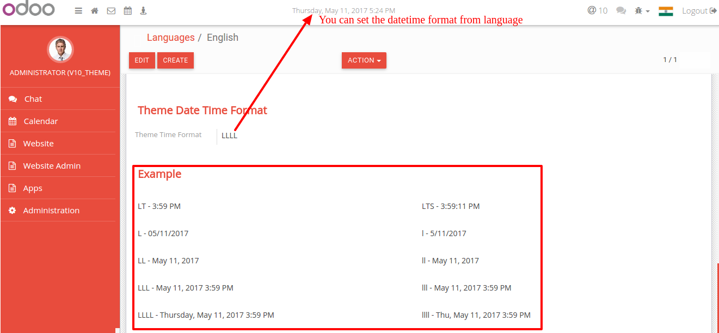Open the conversations chat bubble icon

click(x=621, y=11)
